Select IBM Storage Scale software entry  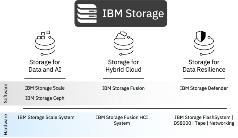pyautogui.click(x=45, y=88)
